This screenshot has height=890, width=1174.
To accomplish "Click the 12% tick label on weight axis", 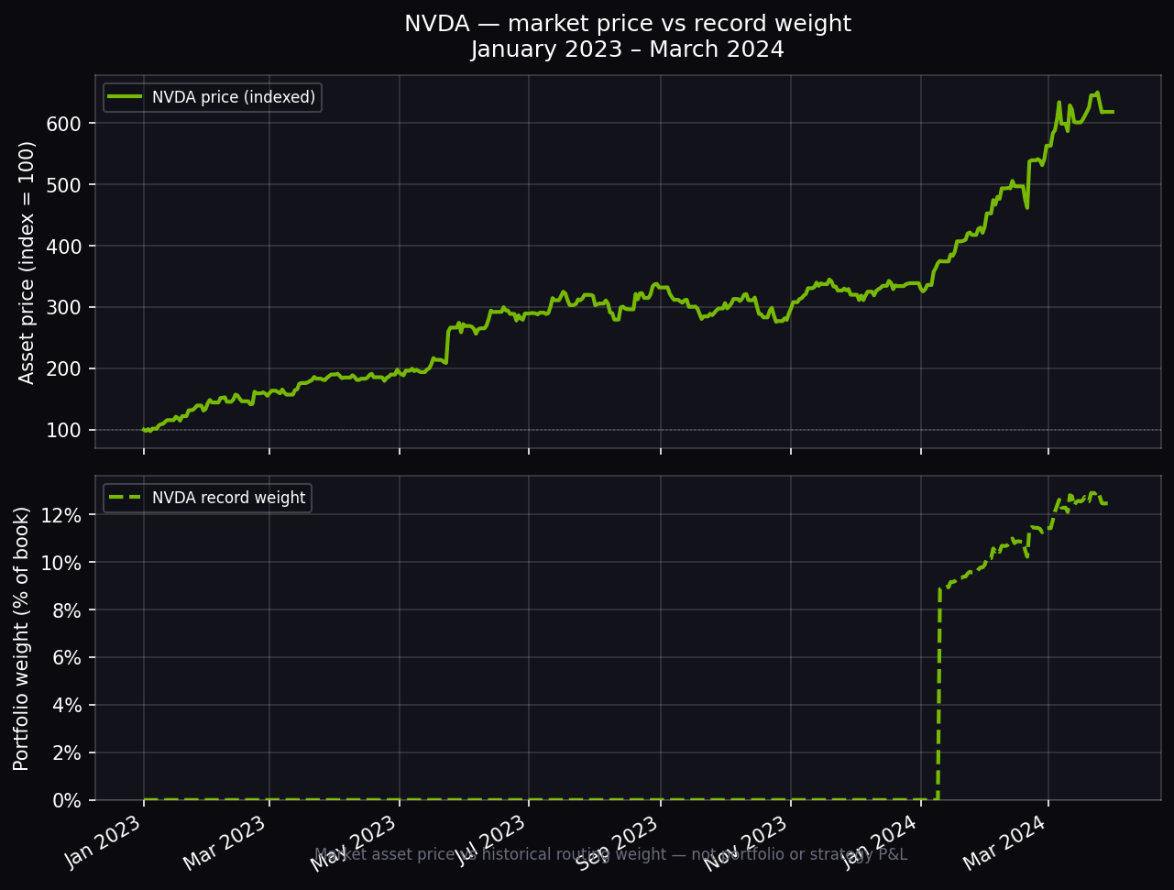I will click(x=60, y=515).
